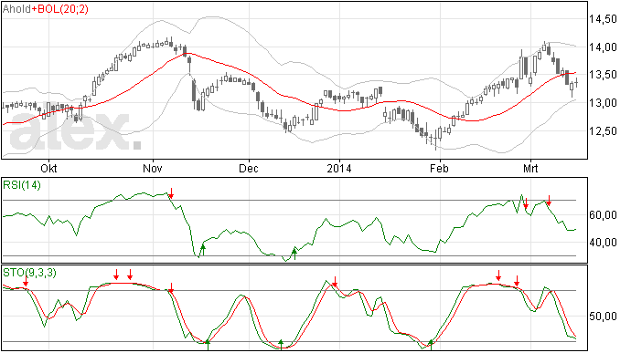Click the RSI sell arrow in early November
The width and height of the screenshot is (631, 353).
pos(171,193)
